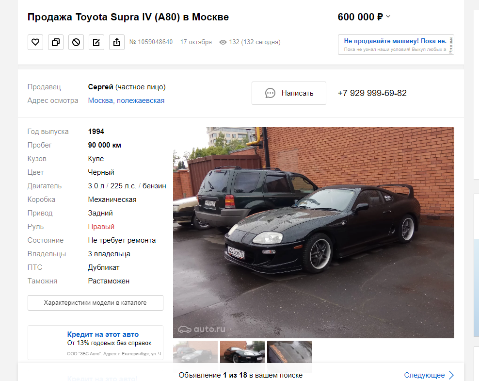Click the compare listings icon
The image size is (479, 381).
[x=56, y=42]
